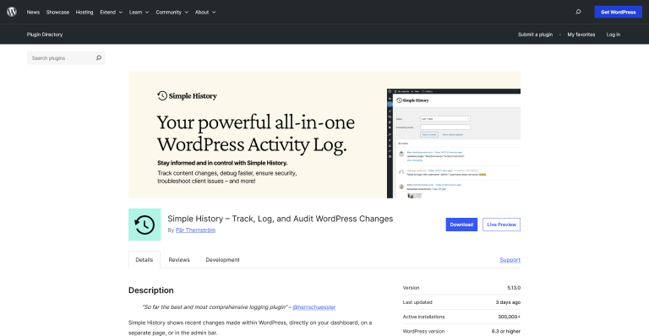
Task: Submit search with the plugin search magnifier
Action: click(x=99, y=58)
